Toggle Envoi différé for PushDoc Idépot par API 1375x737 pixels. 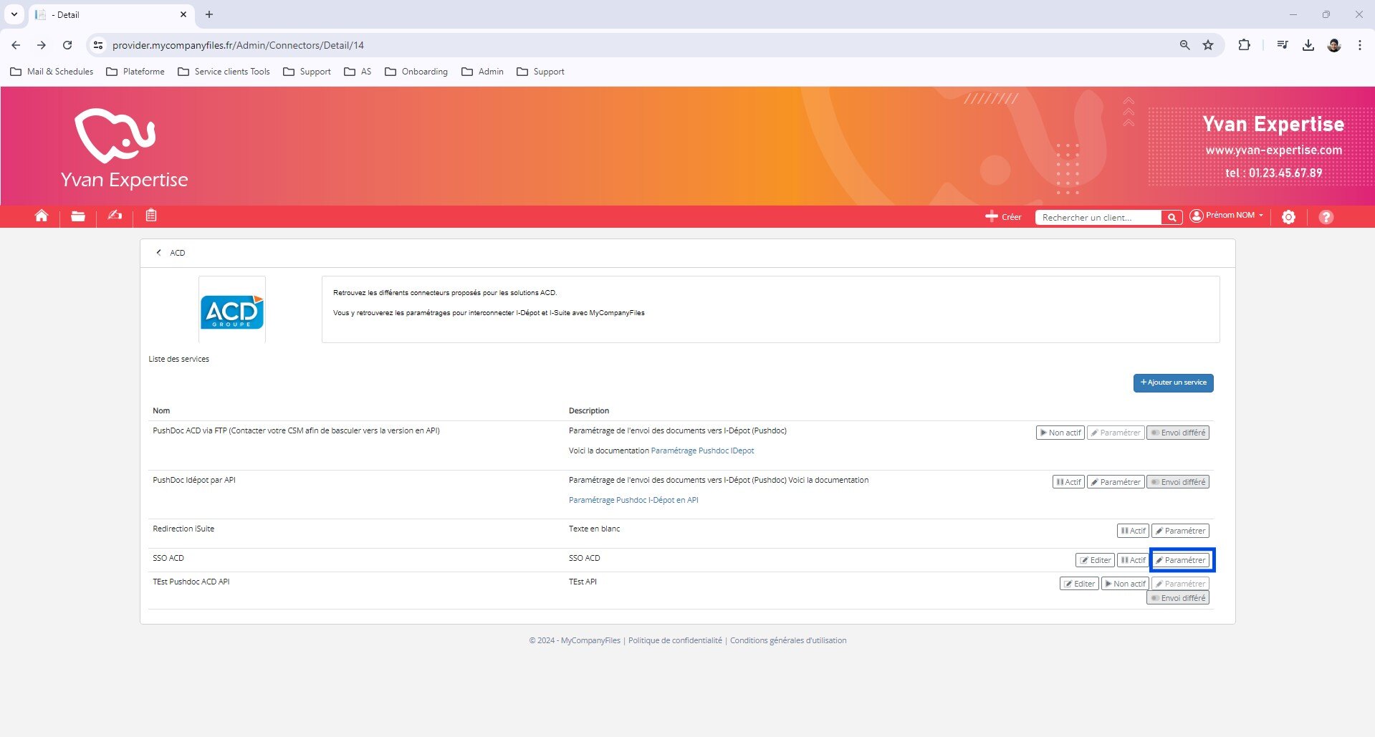click(x=1177, y=482)
